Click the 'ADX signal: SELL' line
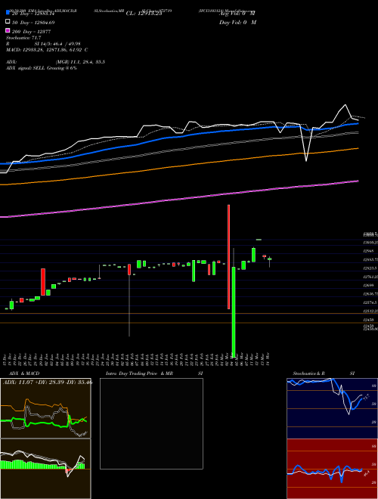The width and height of the screenshot is (378, 499). pos(42,68)
